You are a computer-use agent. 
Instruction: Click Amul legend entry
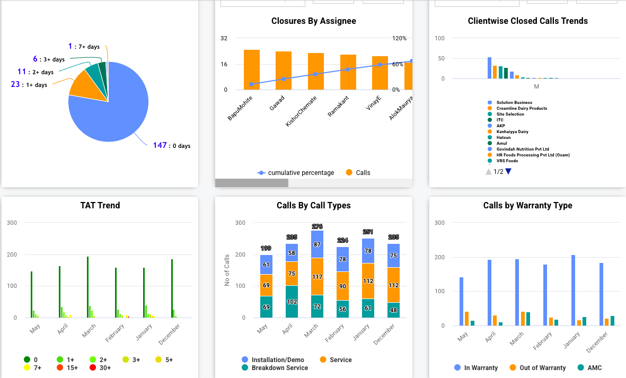point(497,143)
